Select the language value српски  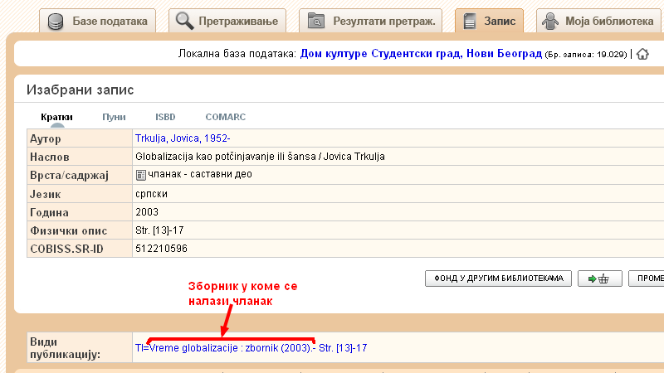click(152, 194)
